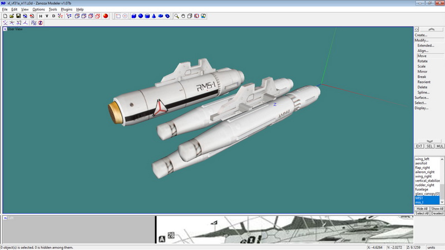Activate the hand pan tool
This screenshot has height=250, width=445.
coord(183,16)
